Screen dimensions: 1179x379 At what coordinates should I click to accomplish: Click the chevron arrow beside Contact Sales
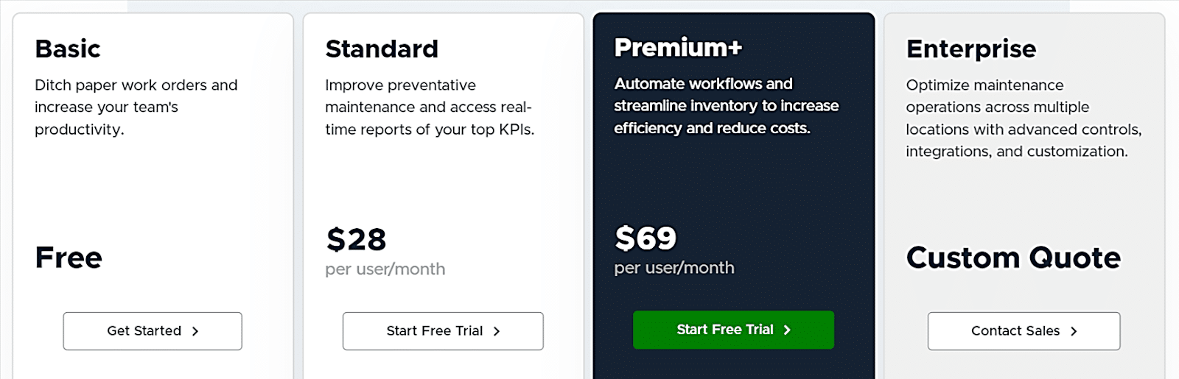click(x=1074, y=331)
